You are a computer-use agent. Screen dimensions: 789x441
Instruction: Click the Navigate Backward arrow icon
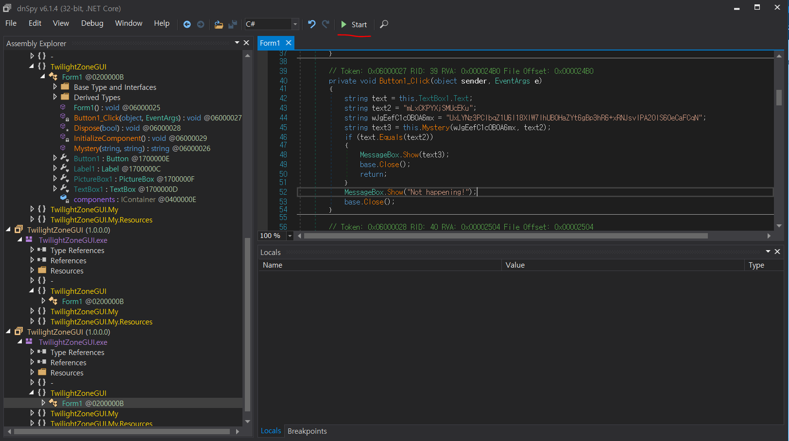pos(187,24)
